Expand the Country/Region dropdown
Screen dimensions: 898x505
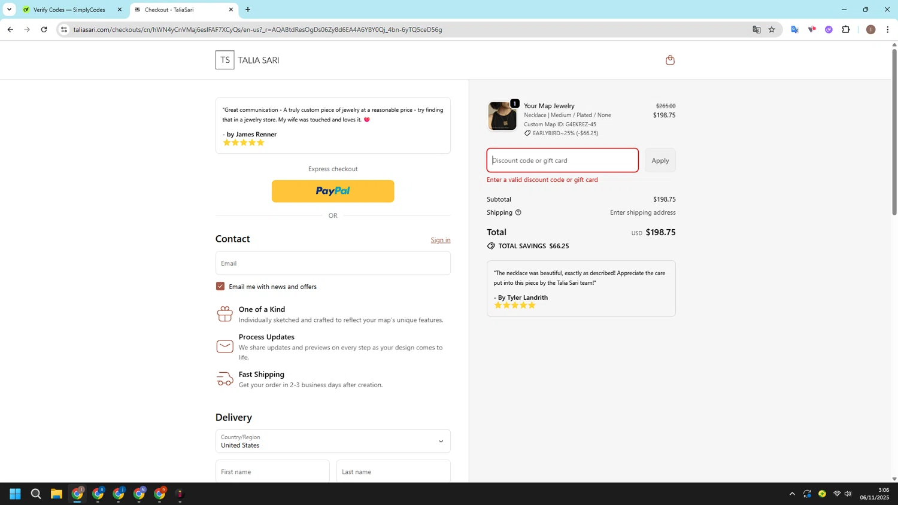coord(333,441)
